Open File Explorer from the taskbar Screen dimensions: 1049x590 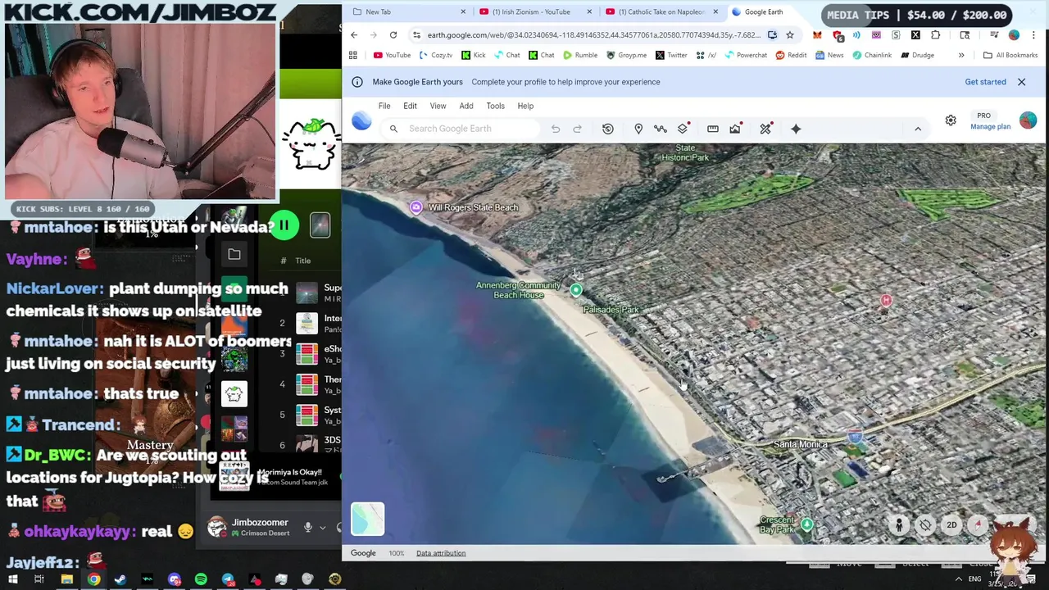[x=66, y=579]
